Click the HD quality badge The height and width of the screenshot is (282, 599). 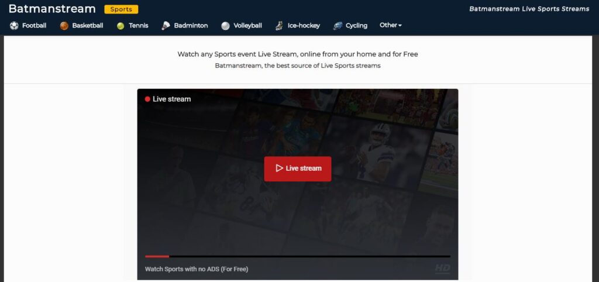(442, 268)
